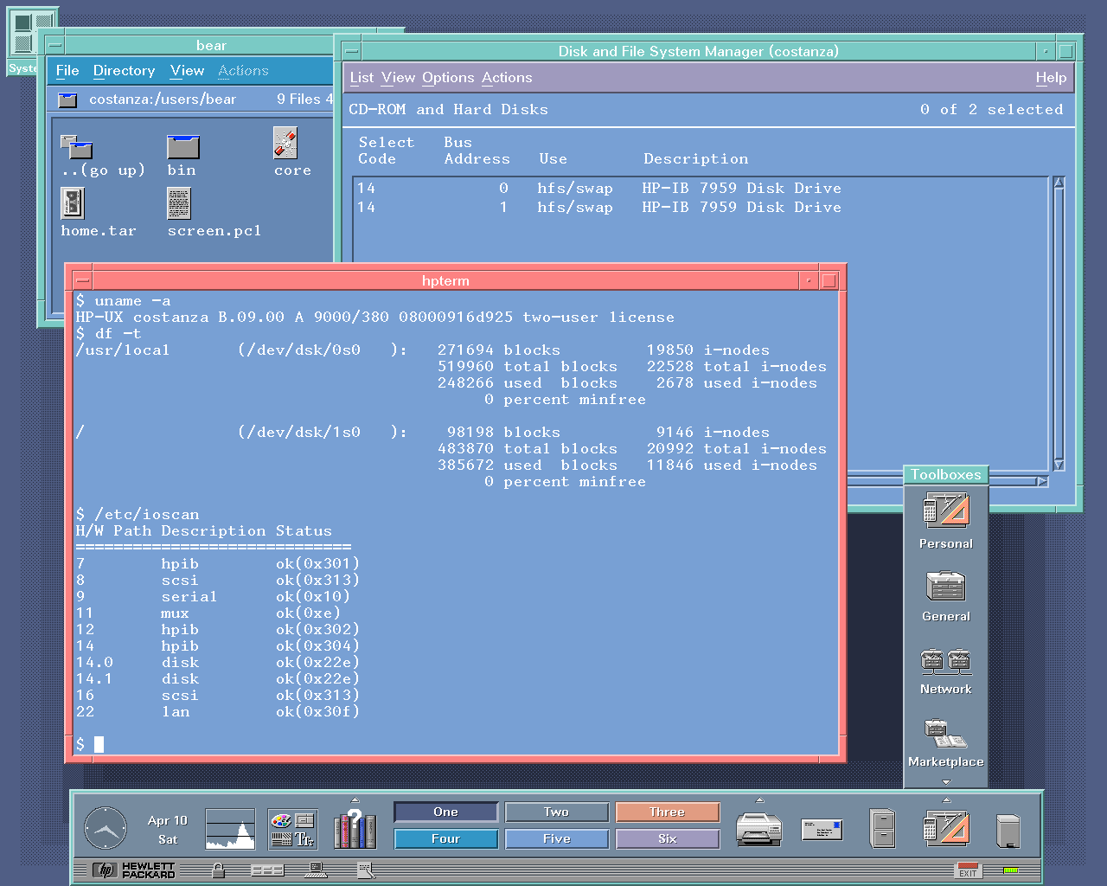Open the General toolbox icon
1107x886 pixels.
945,586
